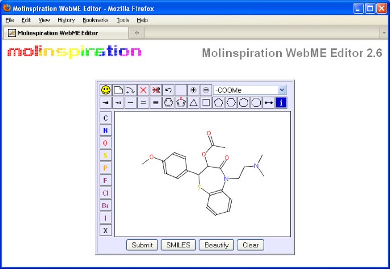Click the Firefox icon in the title bar
Image resolution: width=390 pixels, height=269 pixels.
[7, 8]
